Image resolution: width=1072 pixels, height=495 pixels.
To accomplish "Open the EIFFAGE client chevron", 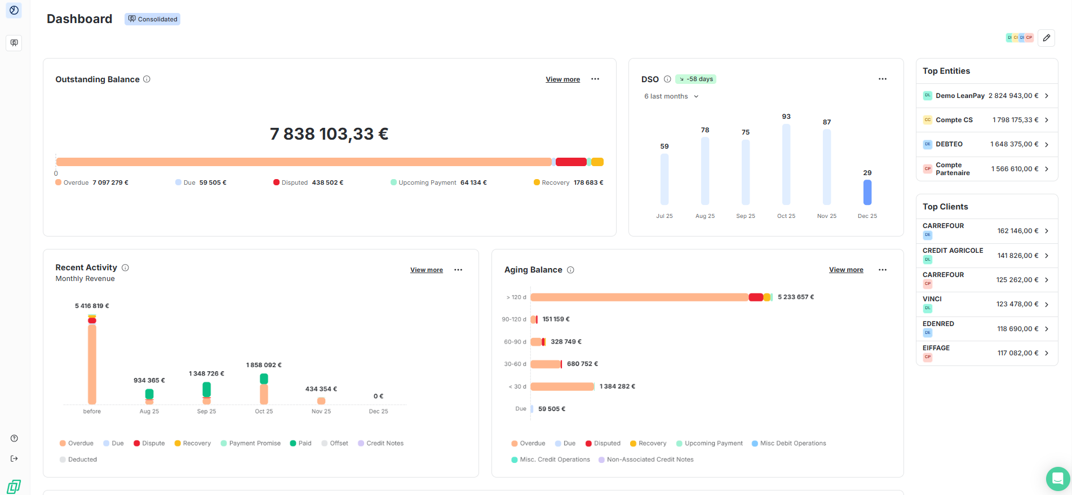I will click(1047, 353).
